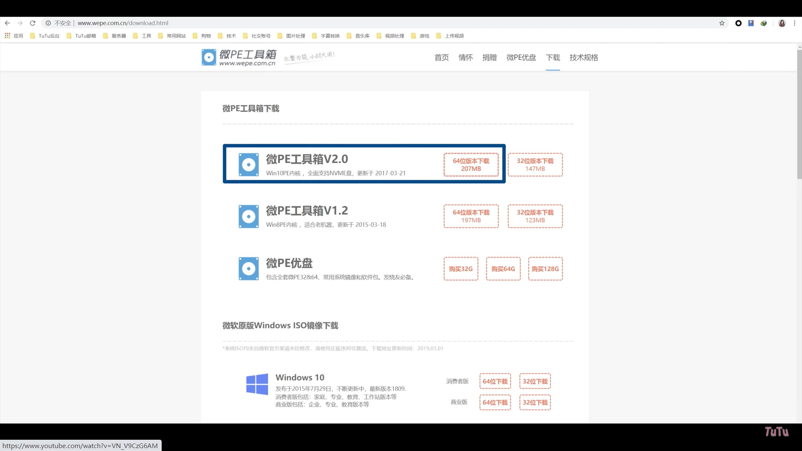Image resolution: width=802 pixels, height=451 pixels.
Task: Click the 微PE工具箱 site logo
Action: pyautogui.click(x=239, y=57)
